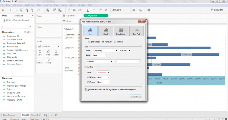This screenshot has width=228, height=120.
Task: Add new story tab icon
Action: point(56,115)
